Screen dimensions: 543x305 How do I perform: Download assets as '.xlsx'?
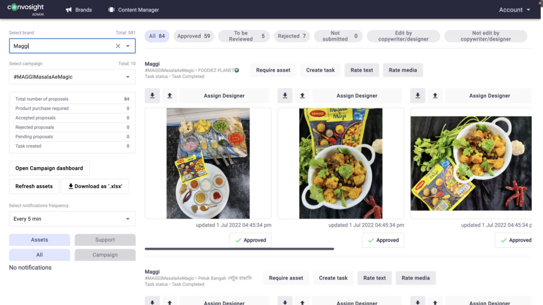[x=94, y=186]
